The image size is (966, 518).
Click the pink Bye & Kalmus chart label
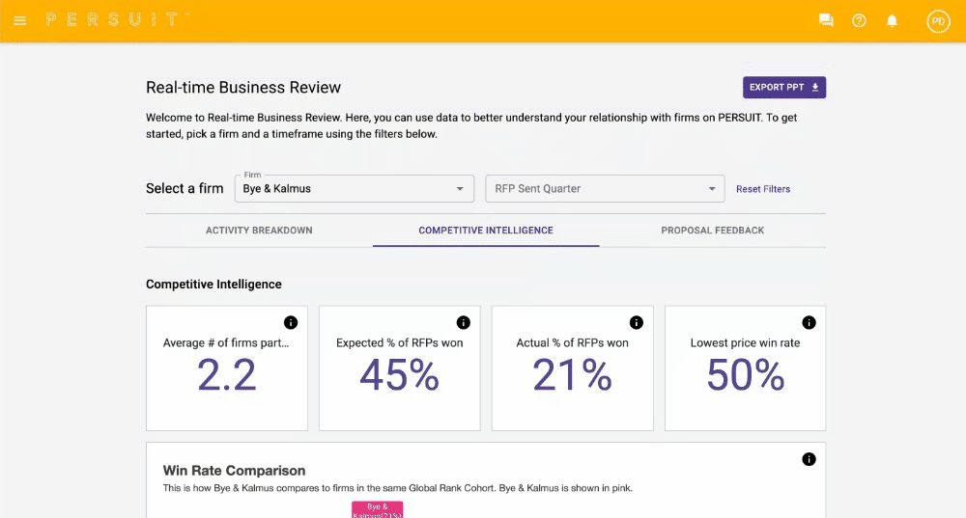[377, 509]
